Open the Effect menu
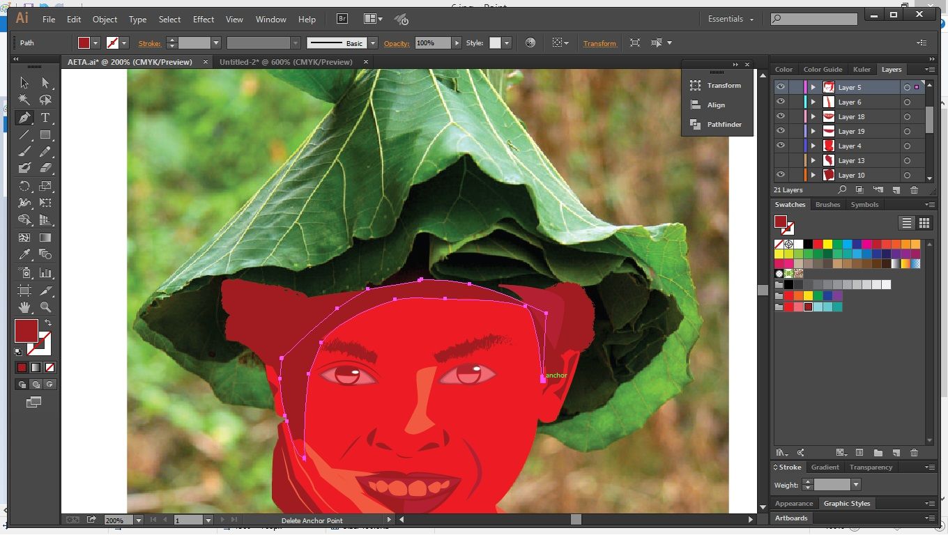Image resolution: width=948 pixels, height=535 pixels. pos(204,19)
